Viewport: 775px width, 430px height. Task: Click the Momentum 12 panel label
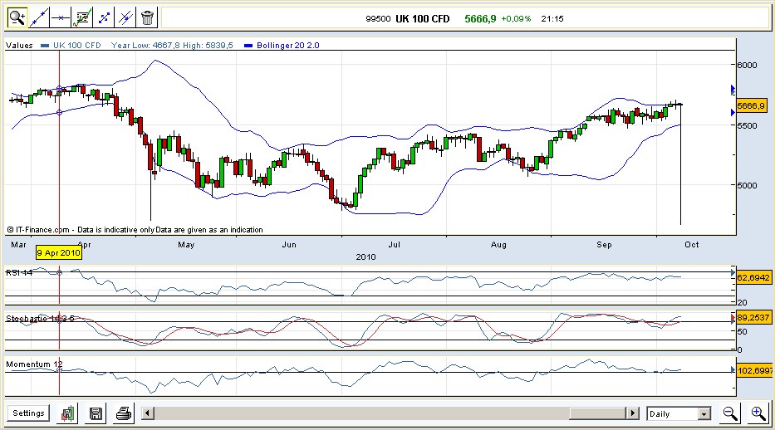pos(34,364)
